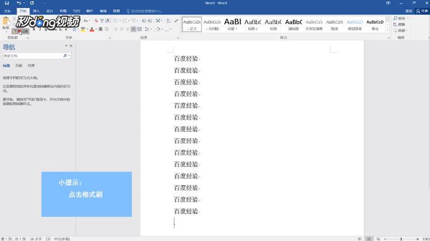Open the 文件 tab
Screen dimensions: 430x241
point(7,11)
